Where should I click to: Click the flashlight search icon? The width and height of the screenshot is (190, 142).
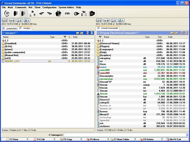[x=77, y=14]
